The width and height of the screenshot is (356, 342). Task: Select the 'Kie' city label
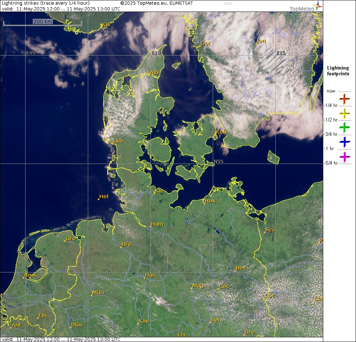click(159, 191)
